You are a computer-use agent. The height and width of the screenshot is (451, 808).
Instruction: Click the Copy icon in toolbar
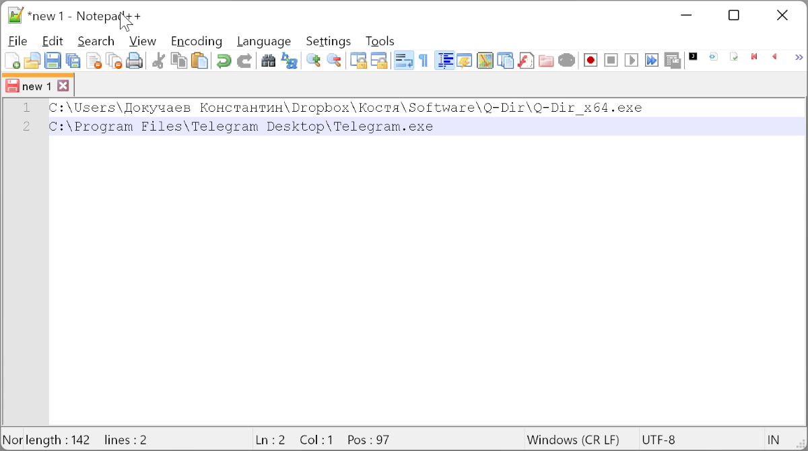point(179,61)
